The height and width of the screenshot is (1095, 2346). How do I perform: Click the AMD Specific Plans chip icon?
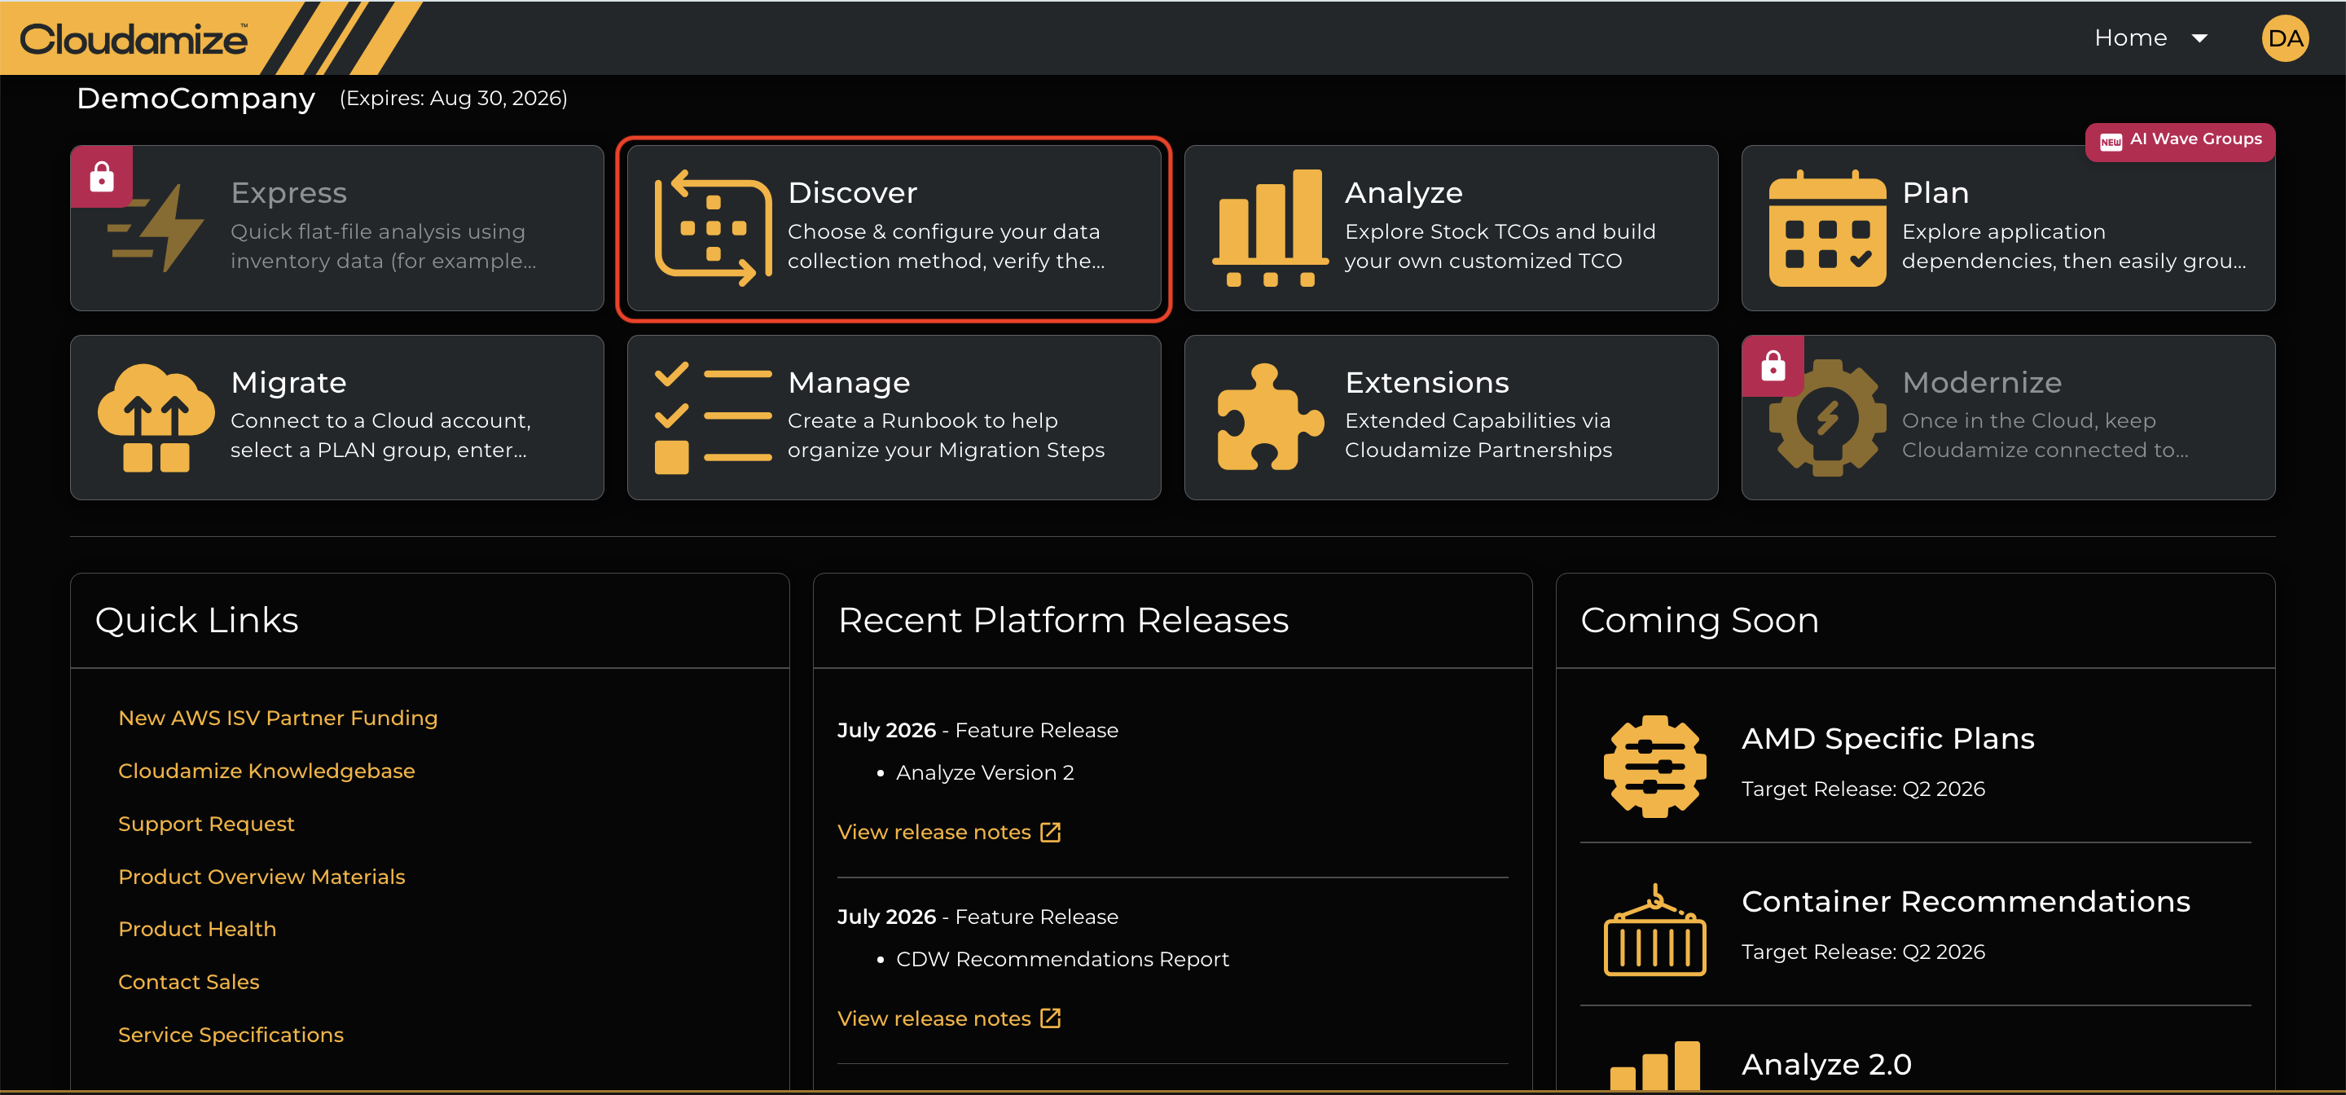coord(1654,766)
